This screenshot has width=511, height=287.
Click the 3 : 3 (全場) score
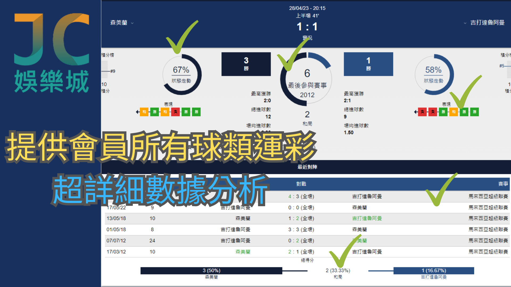(301, 230)
